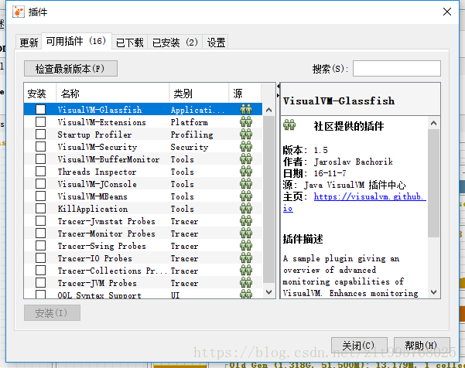Click the community icon in KillApplication row
Screen dimensions: 465x368
pyautogui.click(x=246, y=209)
